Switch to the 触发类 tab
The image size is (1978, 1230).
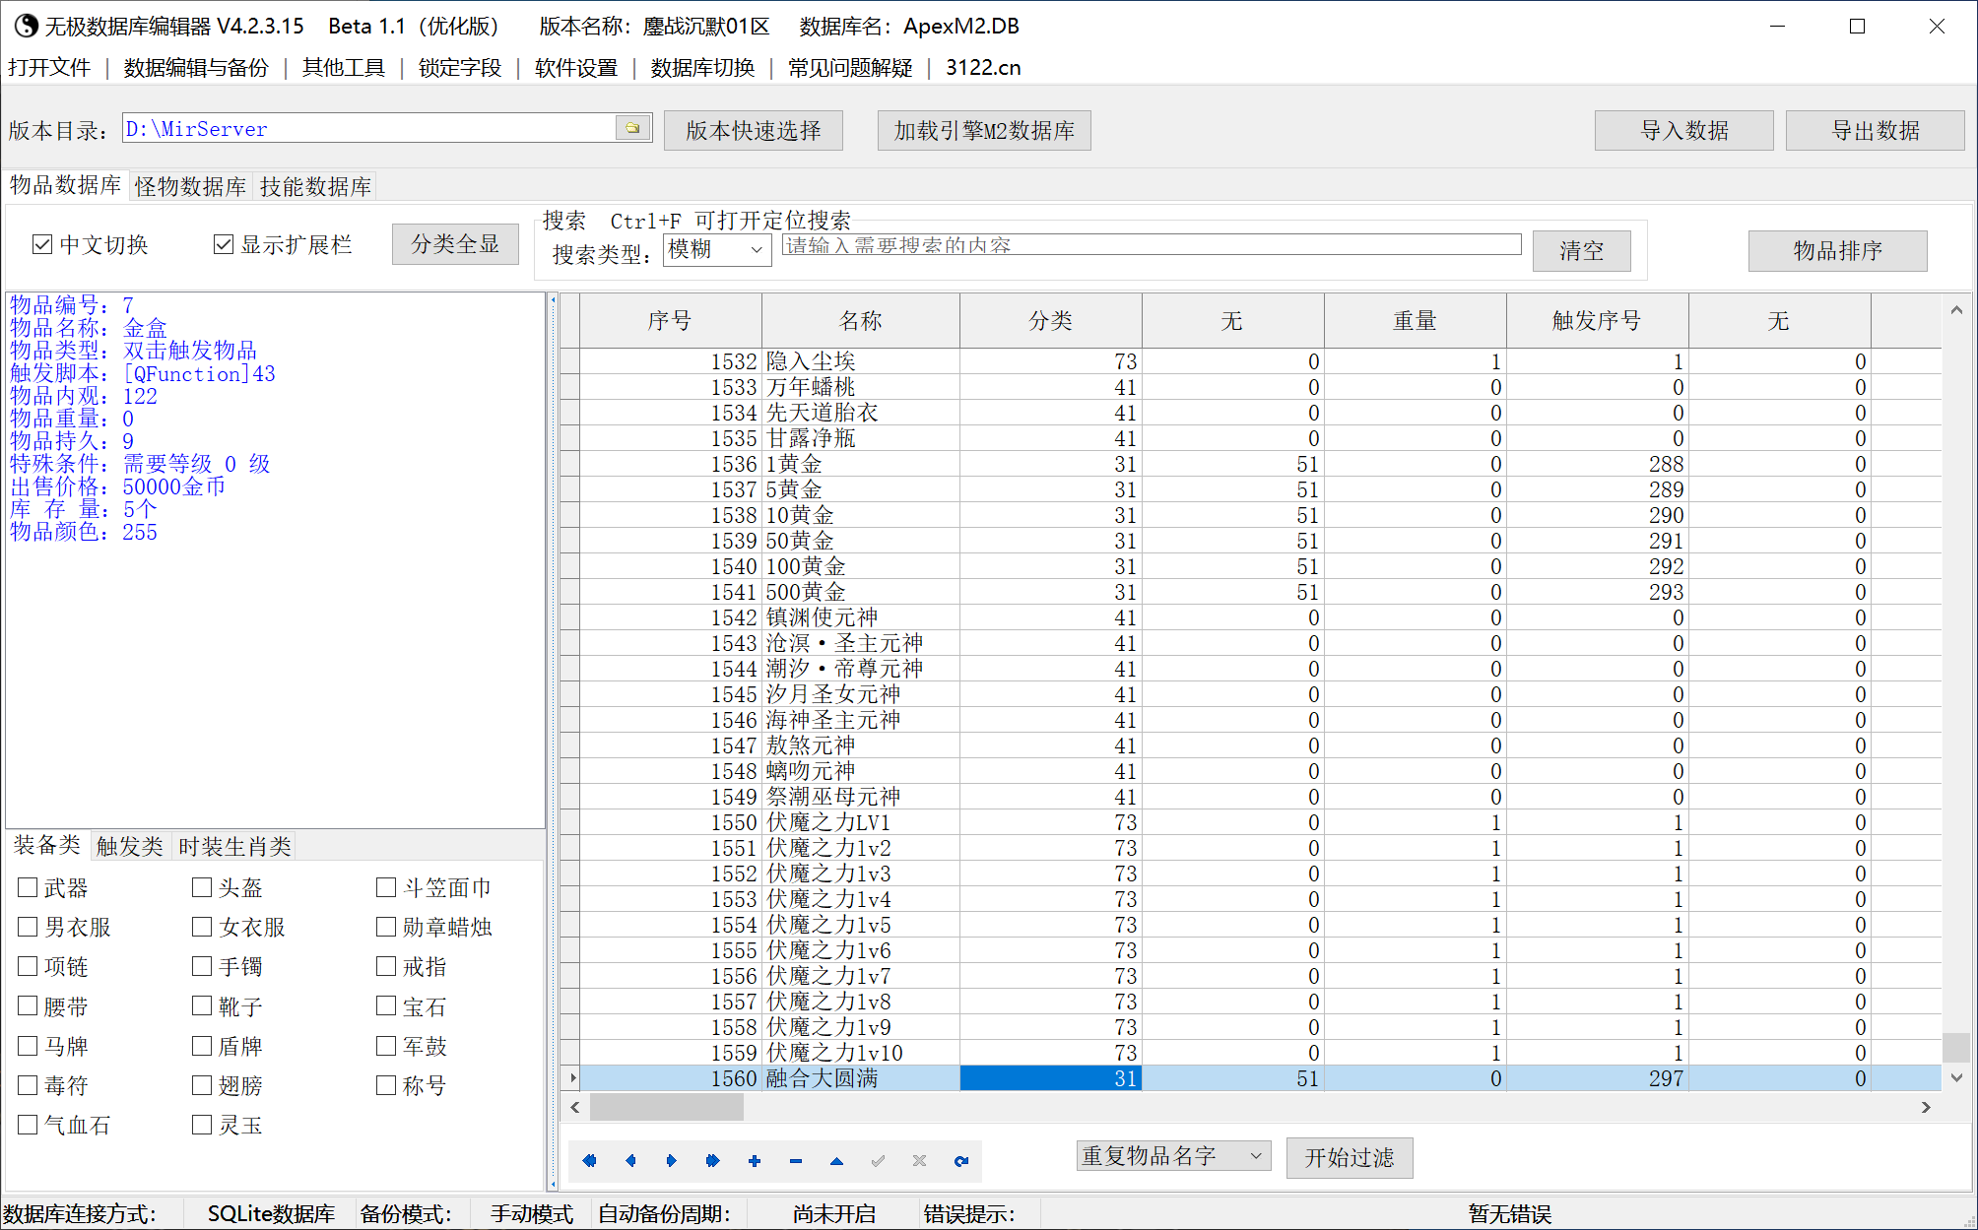click(x=130, y=846)
